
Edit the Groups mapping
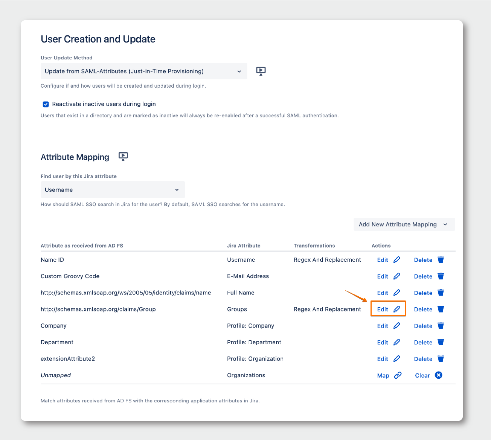[383, 310]
